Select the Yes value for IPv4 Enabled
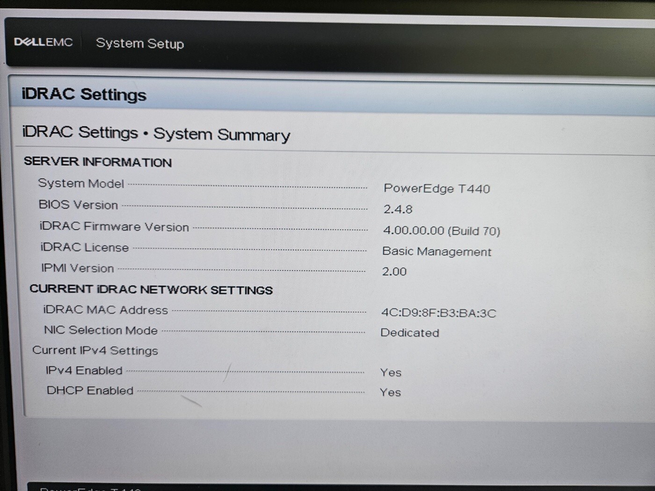The width and height of the screenshot is (655, 491). [391, 372]
